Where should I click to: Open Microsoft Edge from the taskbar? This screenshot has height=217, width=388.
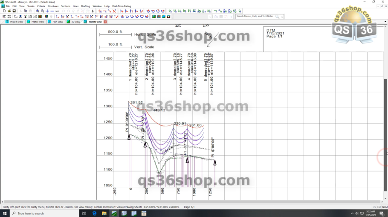[x=94, y=213]
